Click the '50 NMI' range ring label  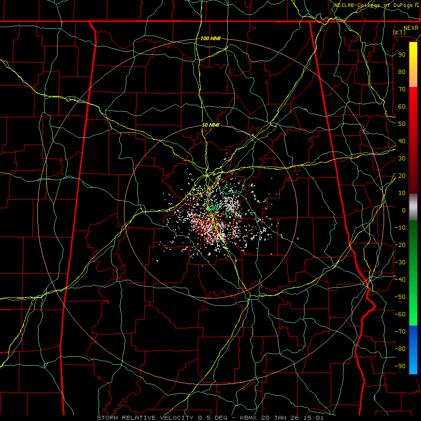point(210,125)
